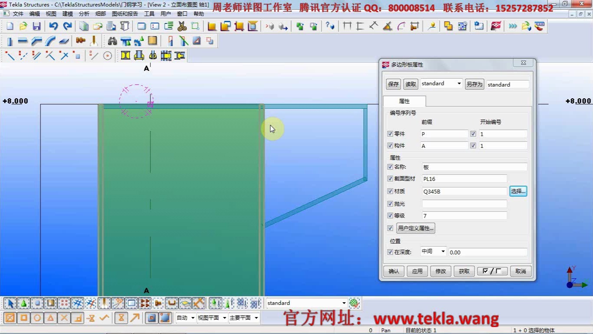This screenshot has height=334, width=593.
Task: Click the inquire object question mark icon
Action: click(330, 27)
